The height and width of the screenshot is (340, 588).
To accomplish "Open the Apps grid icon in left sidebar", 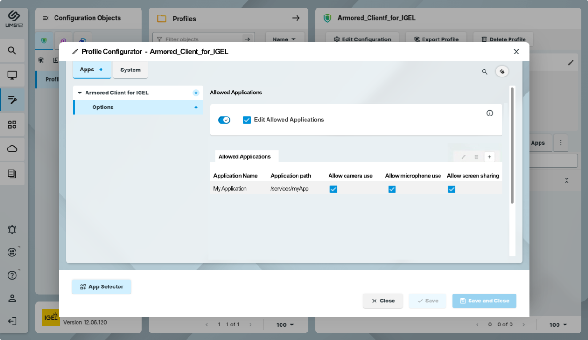I will (x=12, y=124).
